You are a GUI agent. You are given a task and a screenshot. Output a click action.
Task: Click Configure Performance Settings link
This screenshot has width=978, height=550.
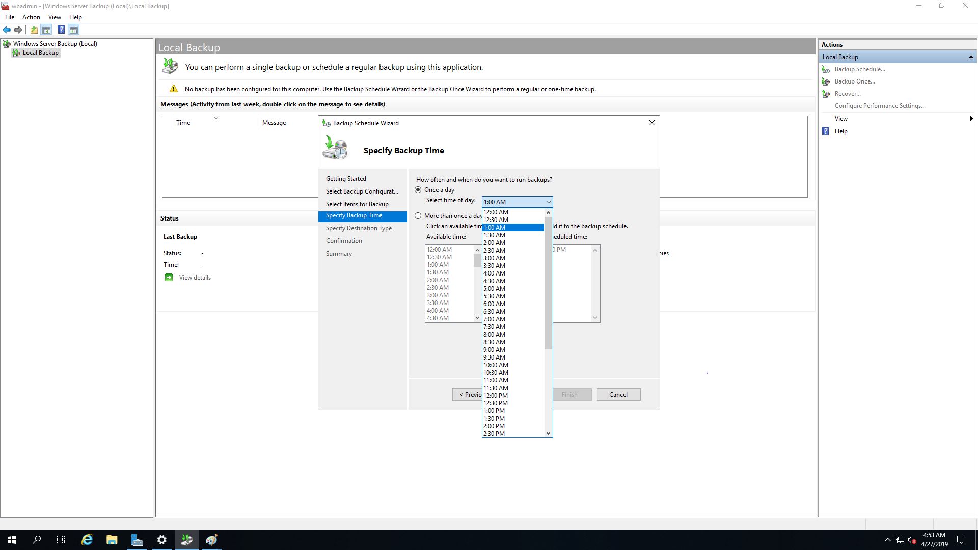[x=880, y=106]
